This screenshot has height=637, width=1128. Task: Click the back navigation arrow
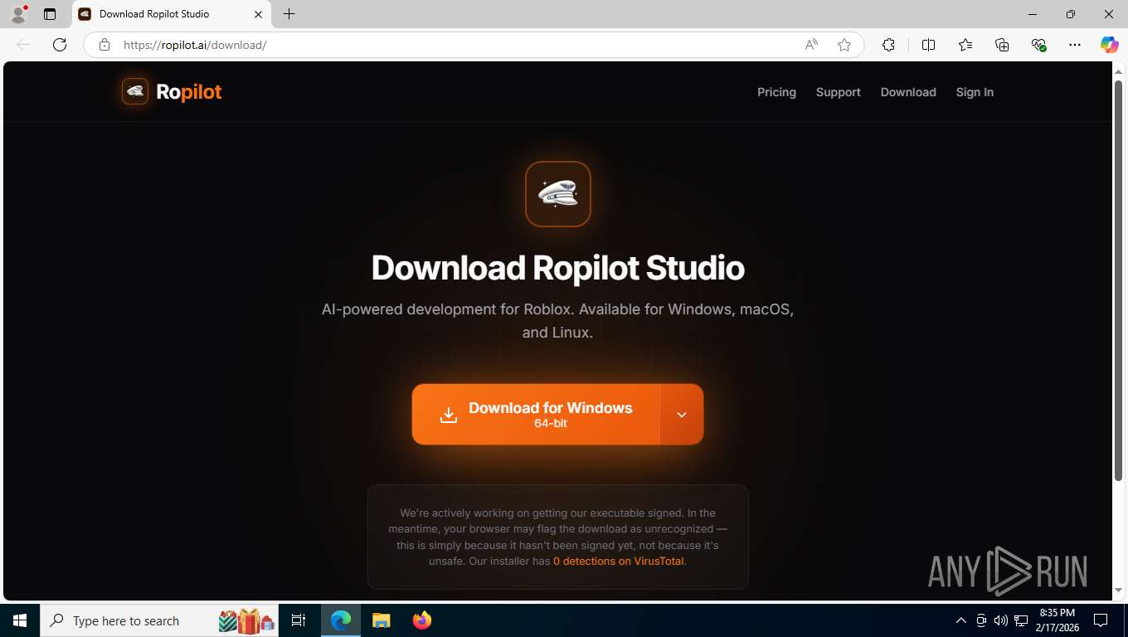[x=23, y=45]
